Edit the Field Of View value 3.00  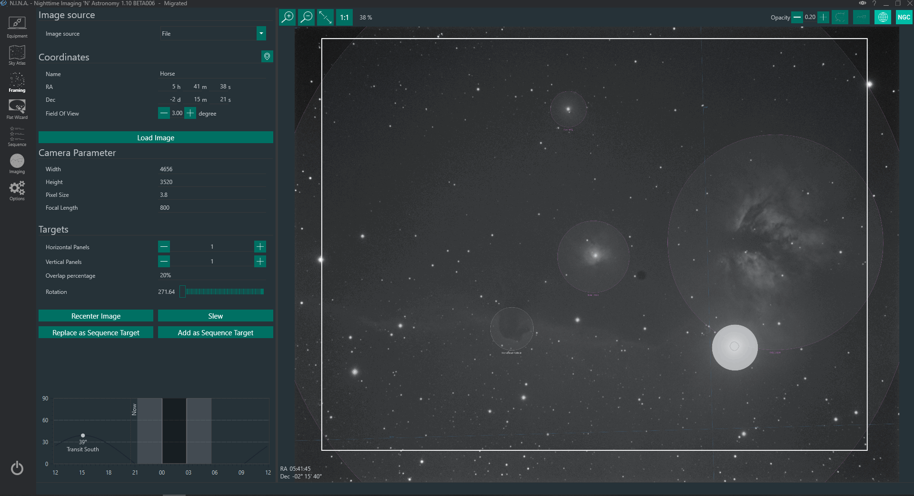(x=177, y=113)
